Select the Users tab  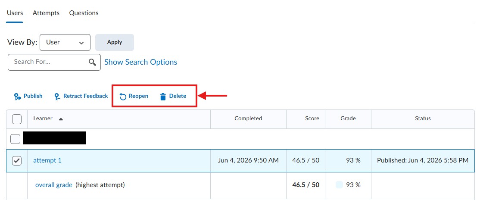(x=15, y=13)
